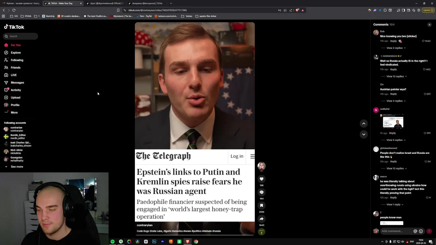Image resolution: width=436 pixels, height=245 pixels.
Task: Switch to dumpense TikTok browser tab
Action: click(147, 3)
